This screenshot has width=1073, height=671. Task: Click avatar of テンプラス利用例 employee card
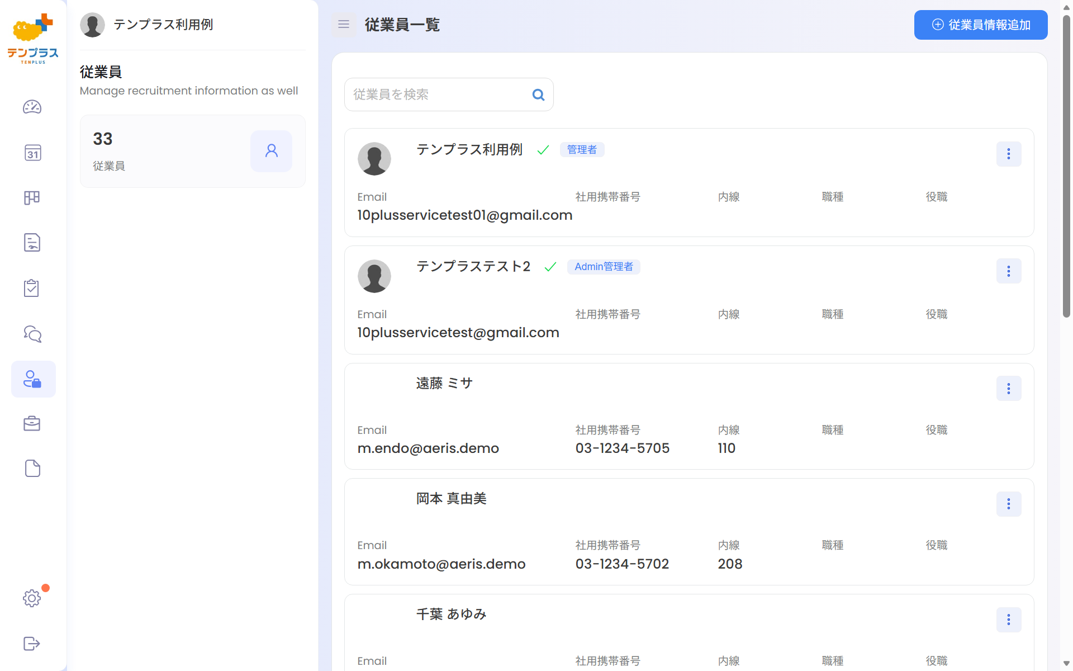[x=374, y=158]
